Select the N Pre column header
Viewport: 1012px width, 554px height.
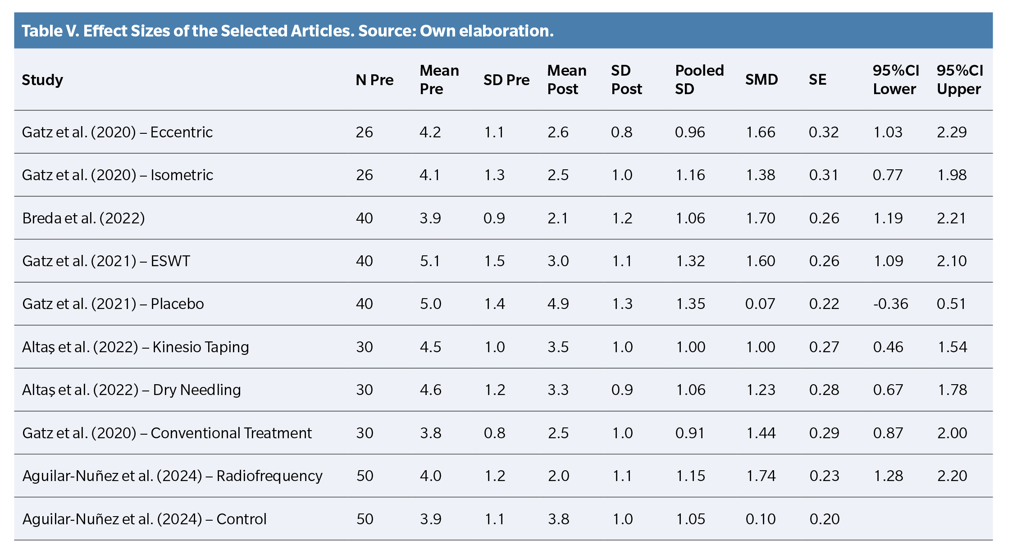[374, 80]
